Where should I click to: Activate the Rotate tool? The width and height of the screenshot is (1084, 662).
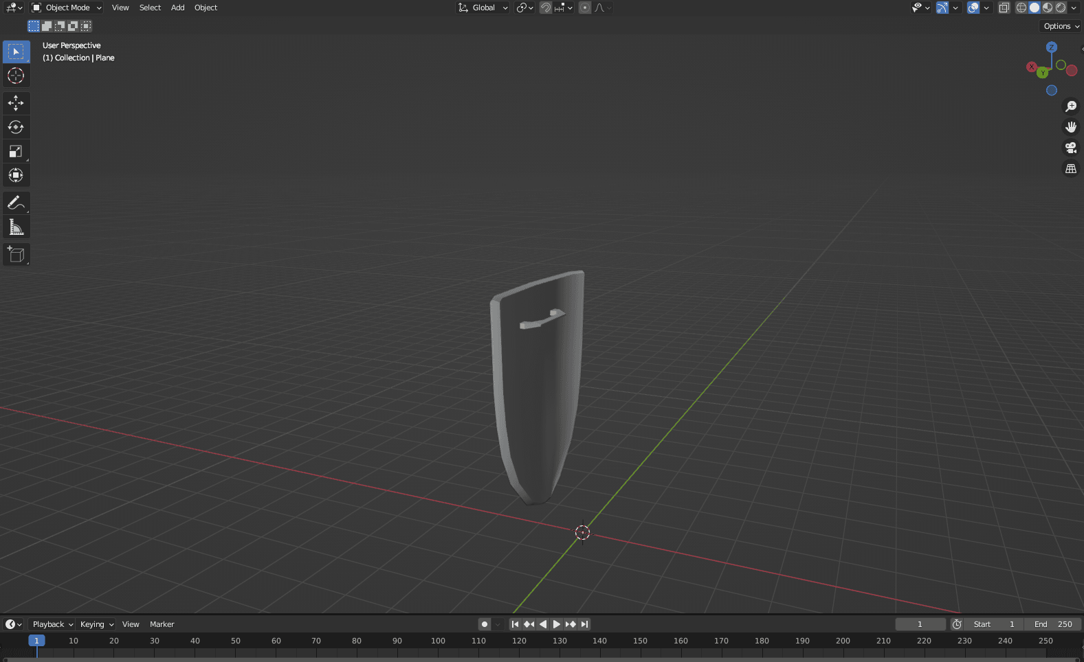coord(16,127)
